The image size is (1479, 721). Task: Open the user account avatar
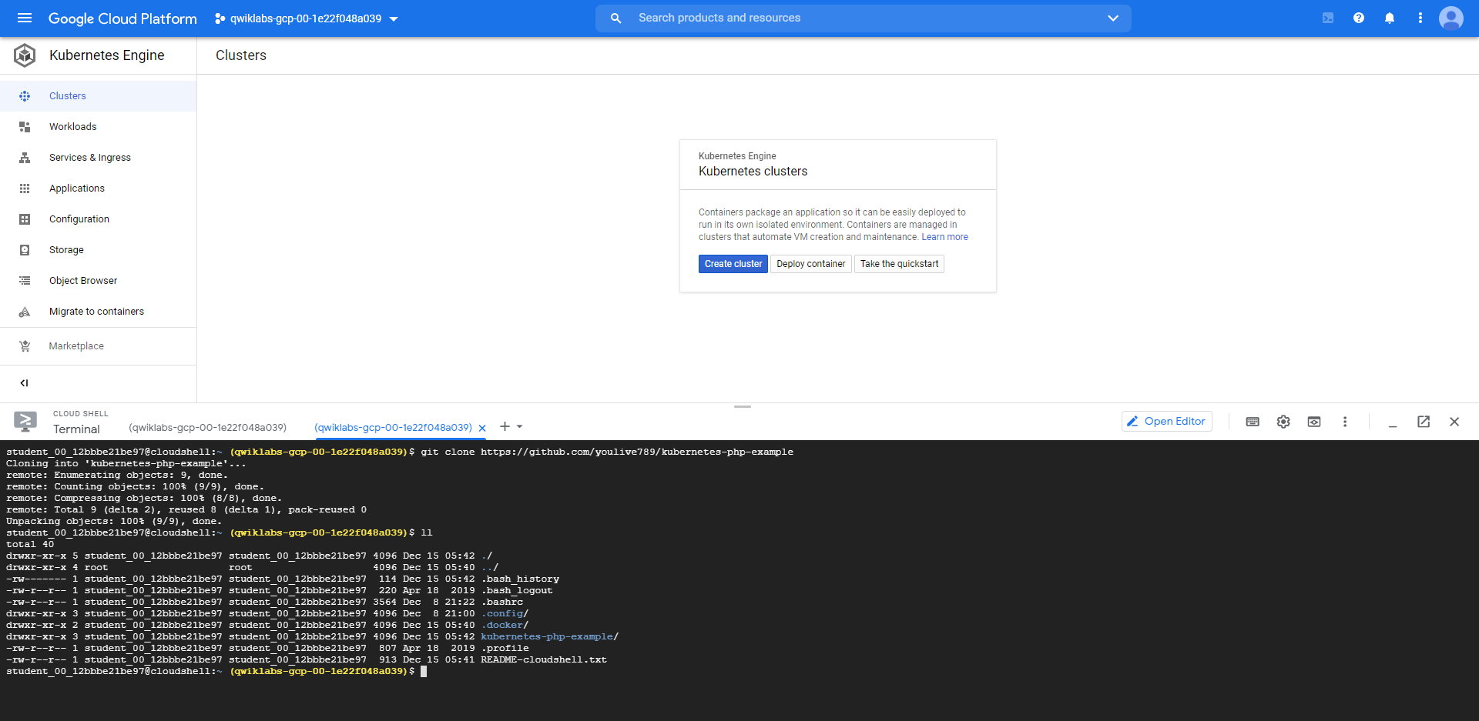click(x=1451, y=18)
